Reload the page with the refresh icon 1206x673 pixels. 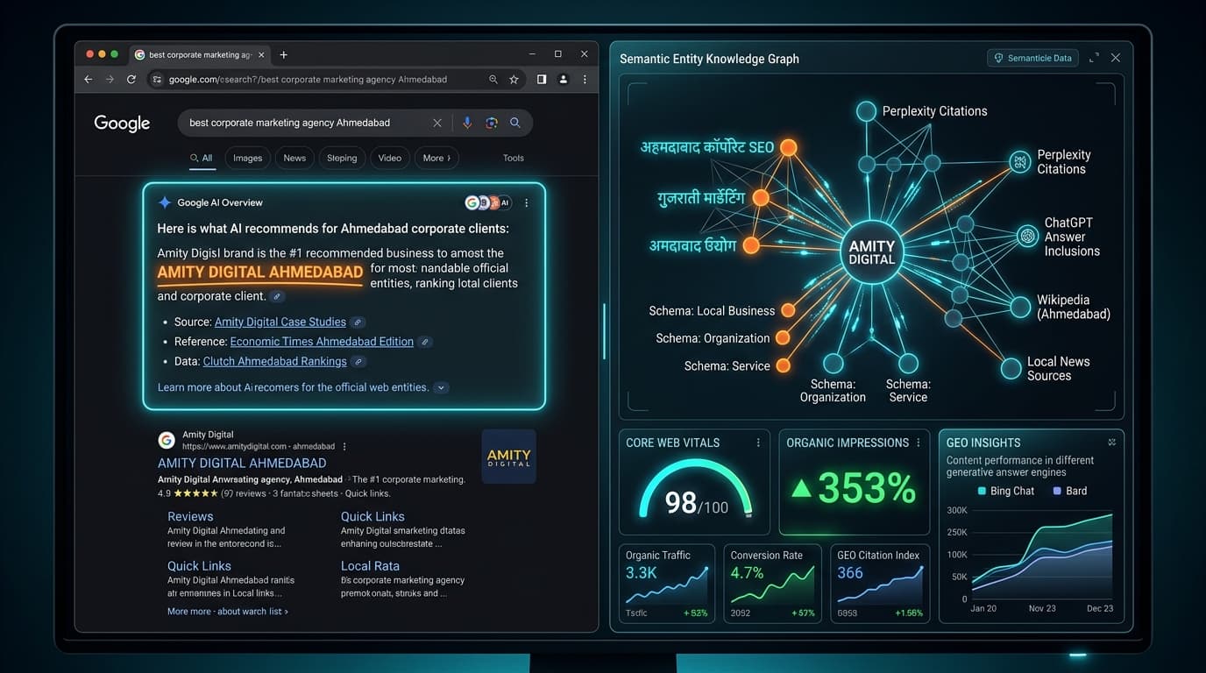131,79
